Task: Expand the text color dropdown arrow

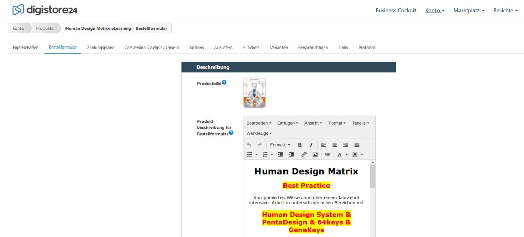Action: pyautogui.click(x=346, y=154)
